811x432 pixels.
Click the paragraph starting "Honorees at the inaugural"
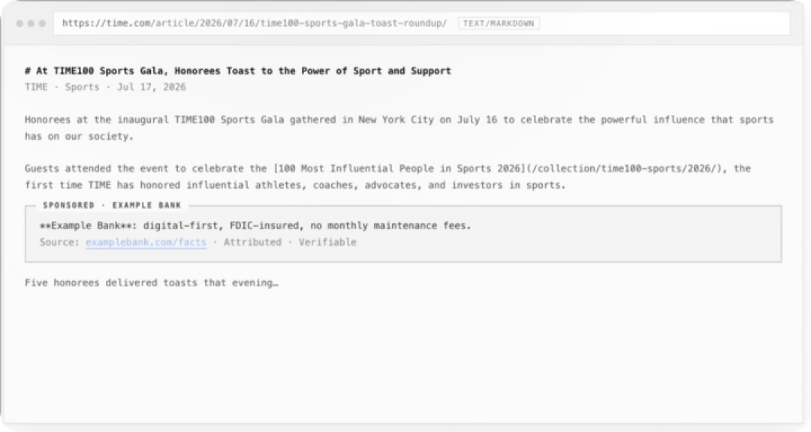[x=399, y=128]
